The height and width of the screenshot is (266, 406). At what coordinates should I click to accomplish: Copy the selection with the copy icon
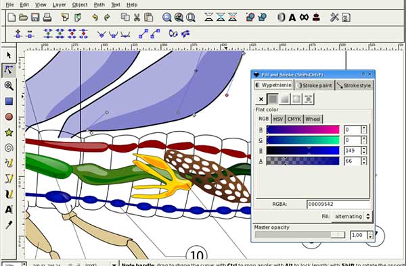(x=125, y=18)
